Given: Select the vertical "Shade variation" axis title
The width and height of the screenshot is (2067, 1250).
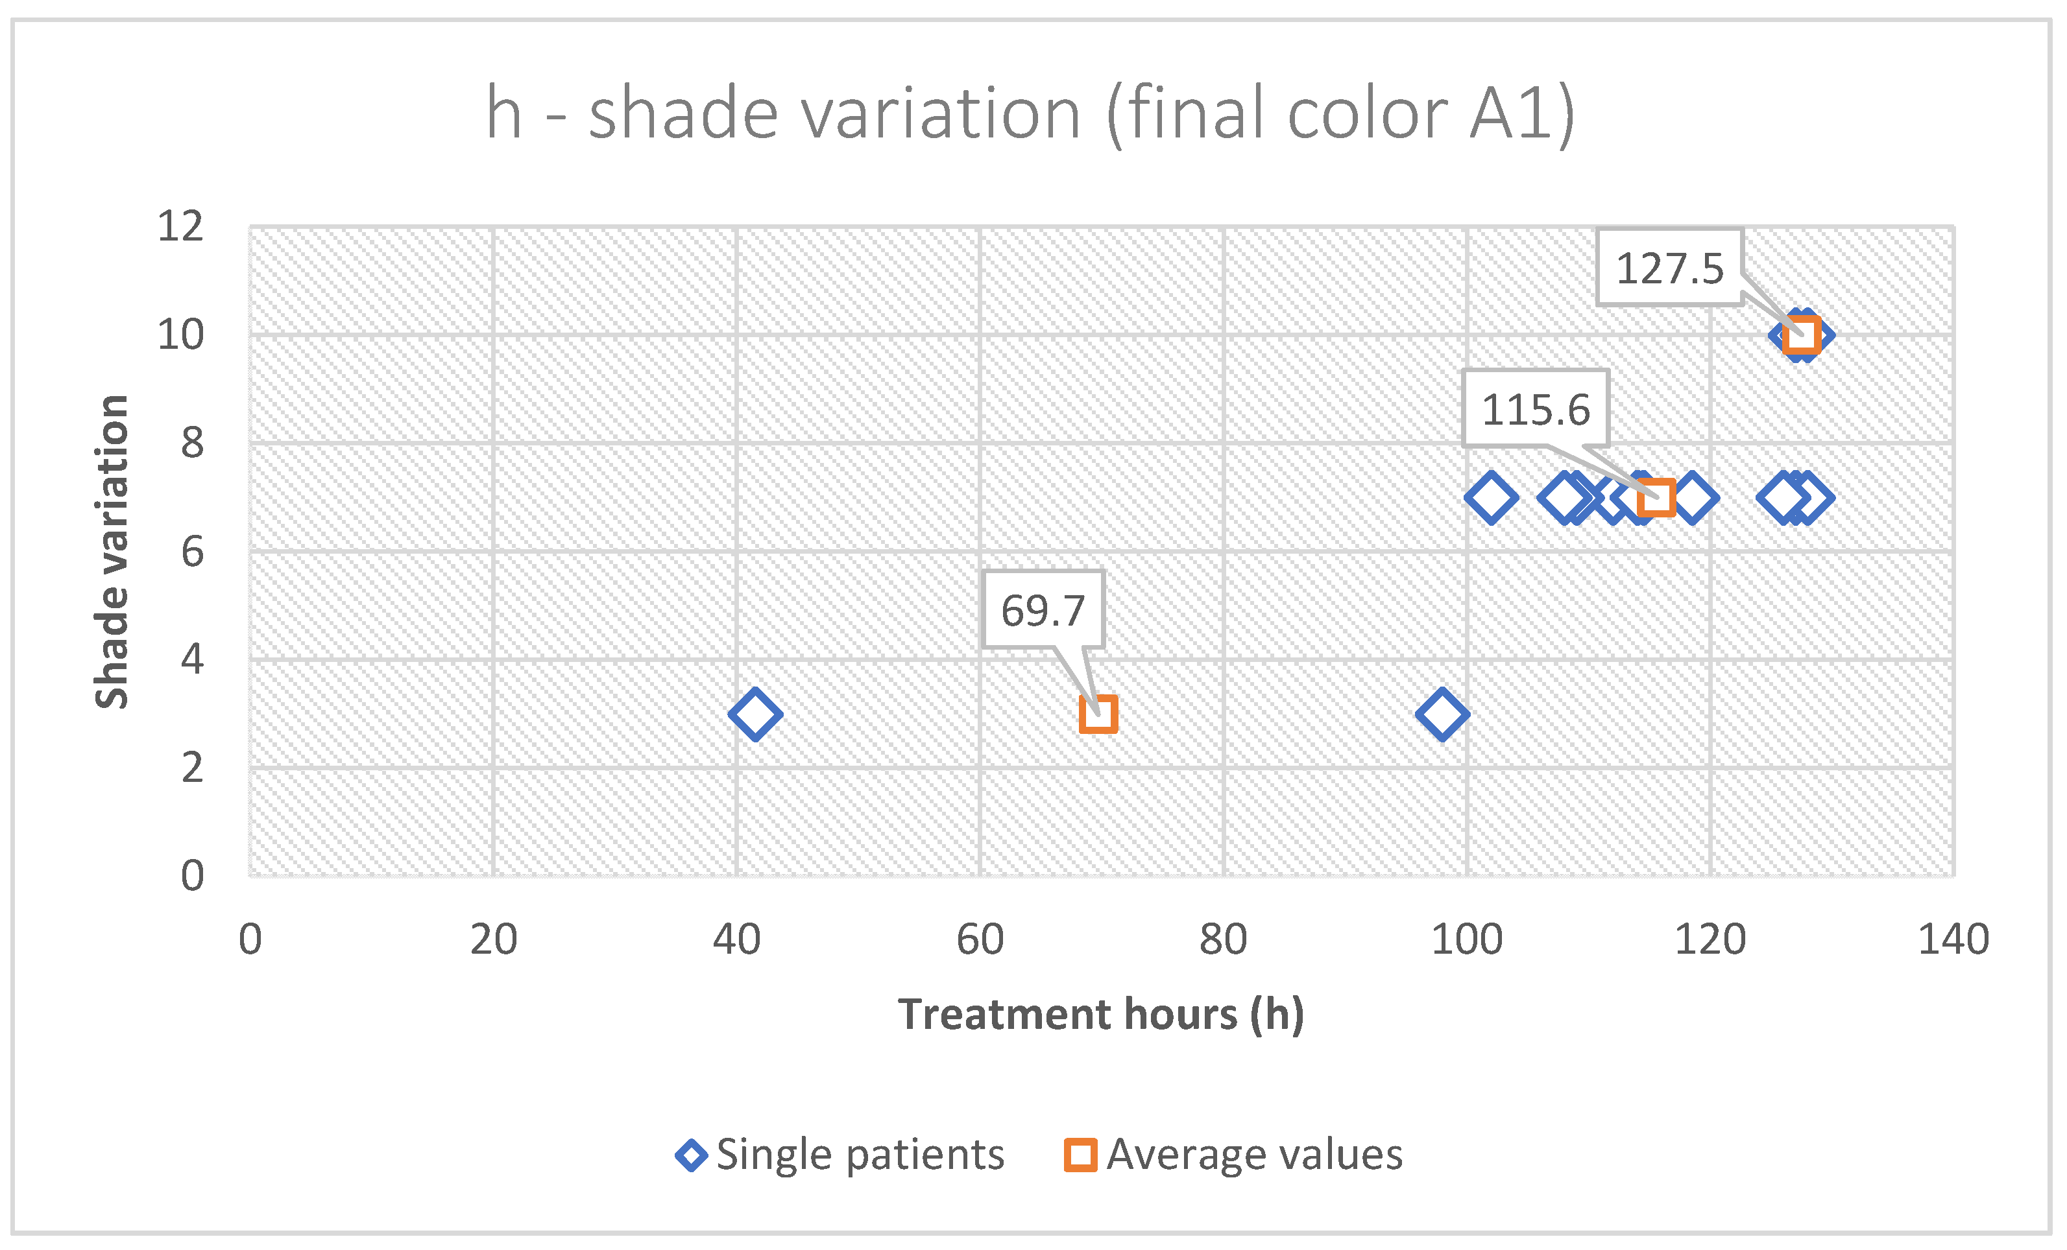Looking at the screenshot, I should (112, 552).
